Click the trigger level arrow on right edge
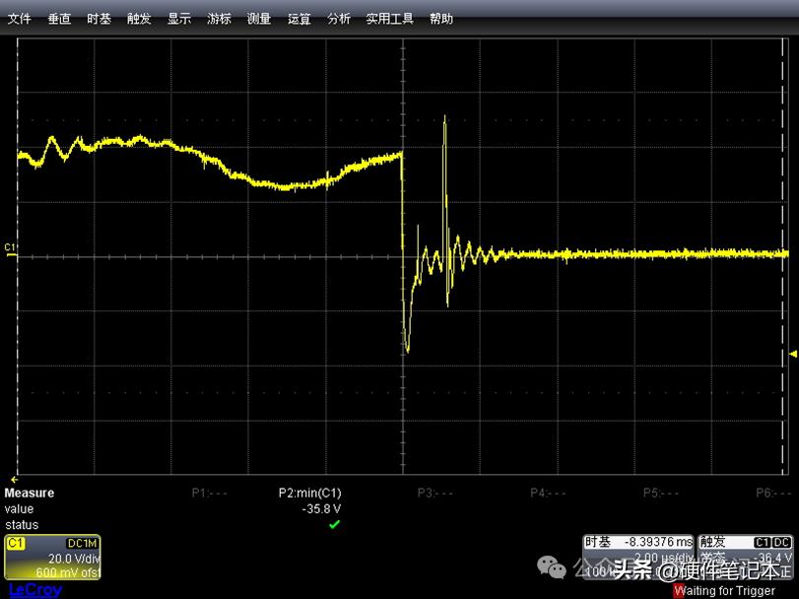This screenshot has width=799, height=599. 792,354
